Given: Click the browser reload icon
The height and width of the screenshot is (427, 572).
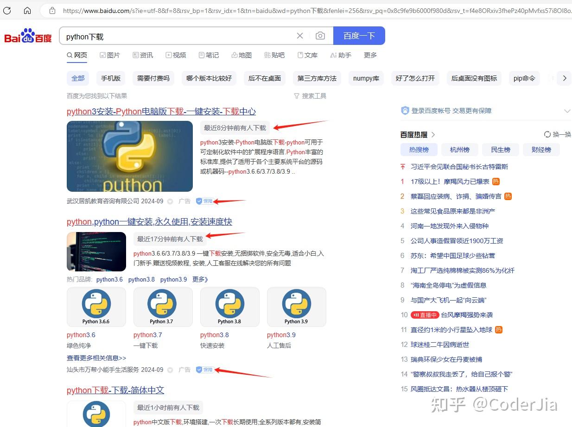Looking at the screenshot, I should pos(7,10).
